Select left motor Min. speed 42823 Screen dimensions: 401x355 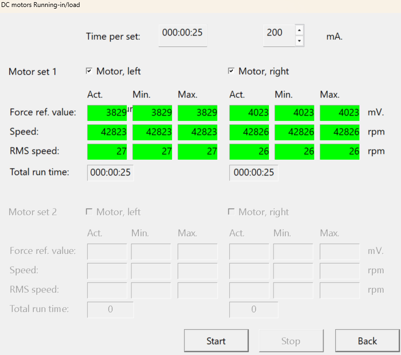point(152,132)
